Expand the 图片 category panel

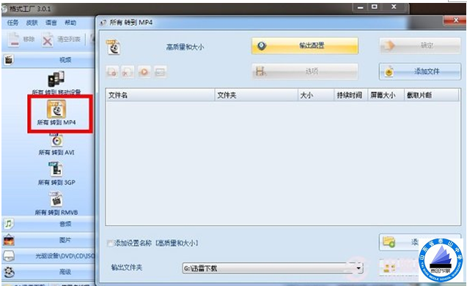48,240
